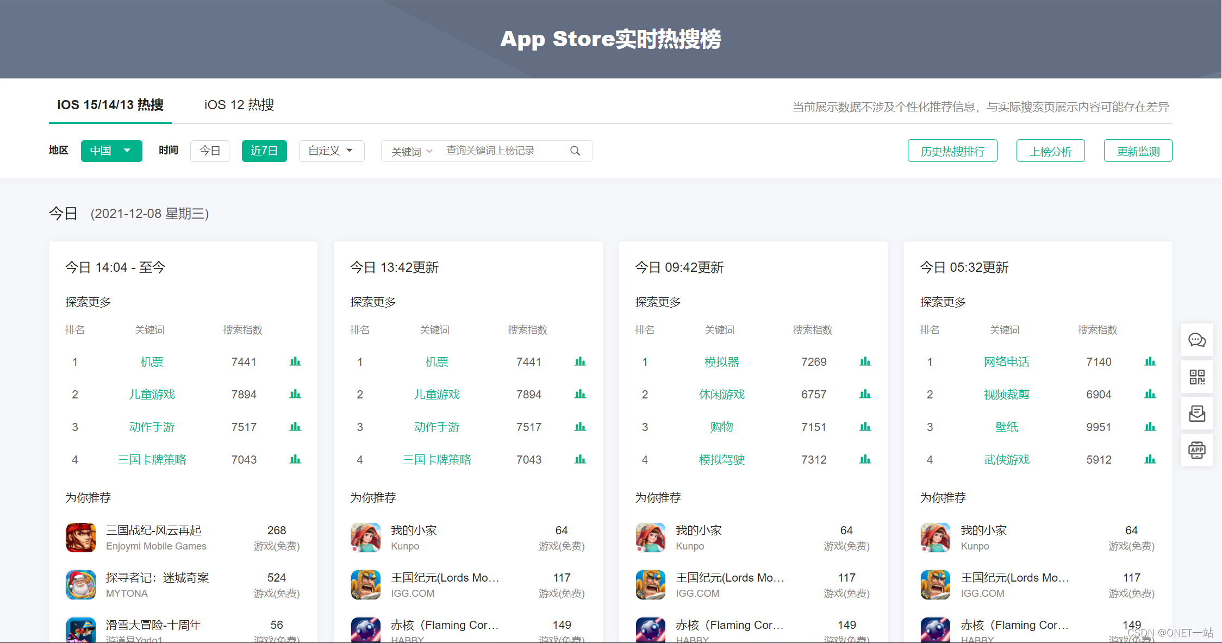The height and width of the screenshot is (643, 1222).
Task: Click the search magnifier icon in keyword box
Action: (575, 151)
